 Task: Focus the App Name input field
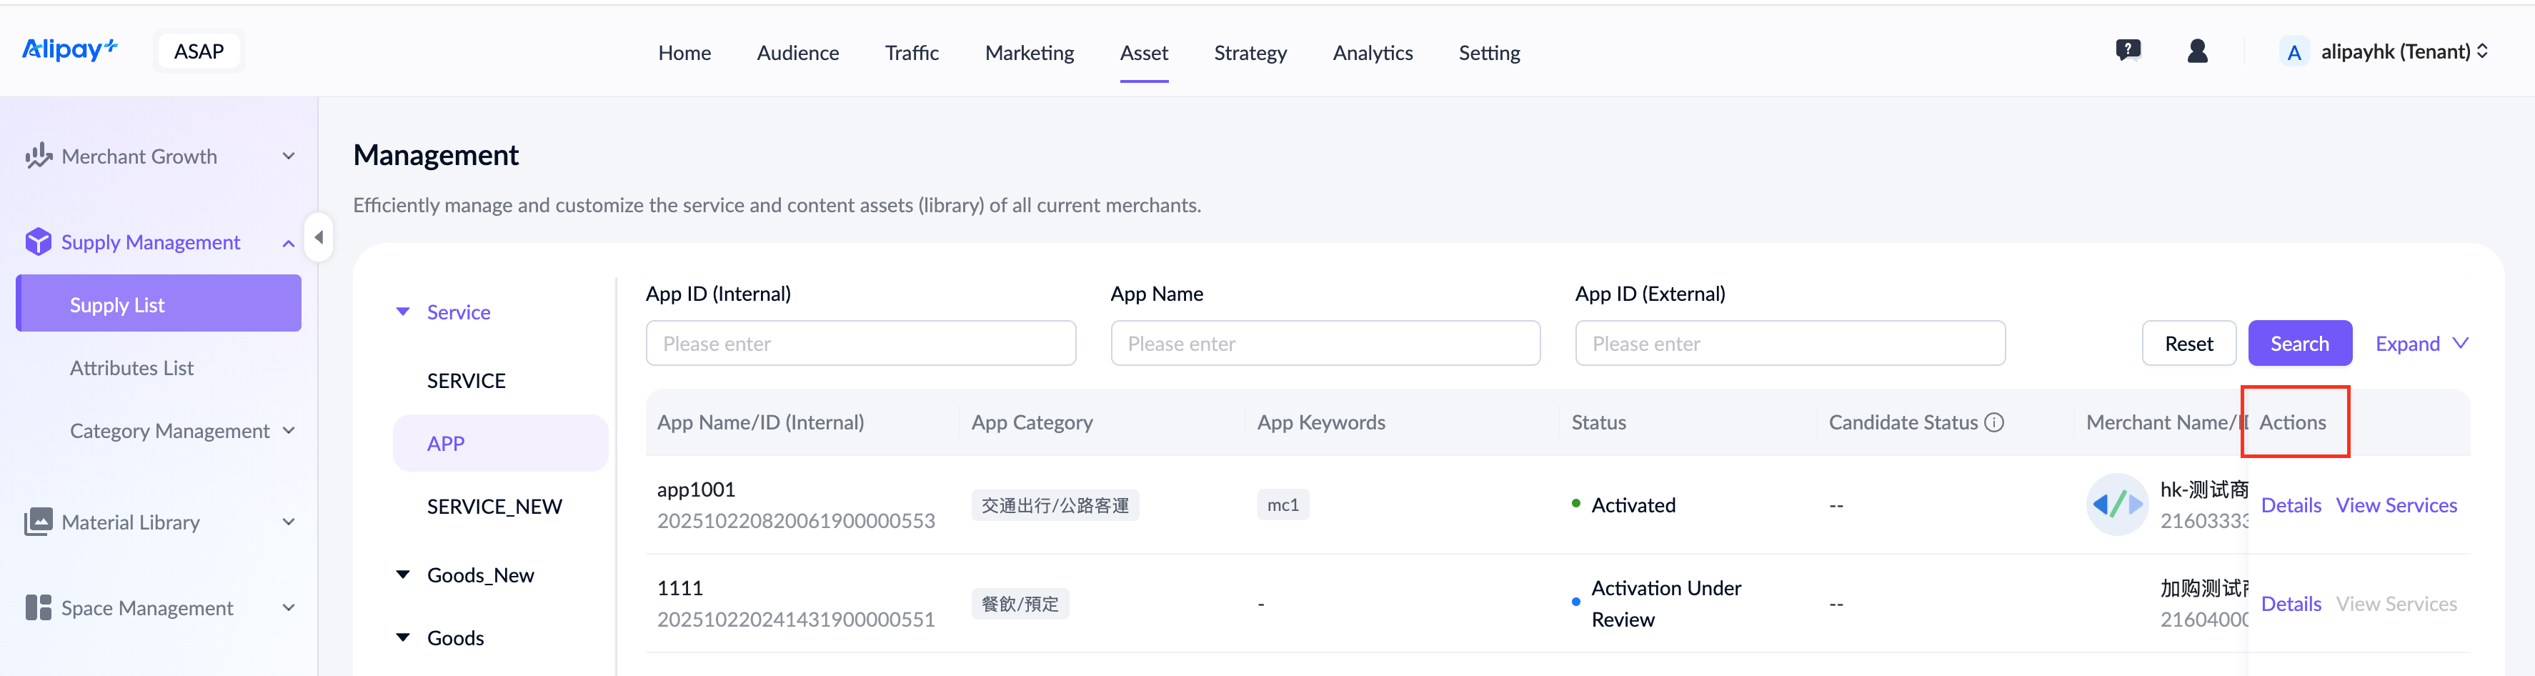click(1325, 344)
